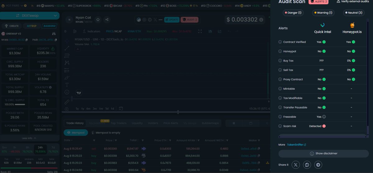The height and width of the screenshot is (173, 373).
Task: Select the Fibonacci lines drawing tool
Action: tap(67, 56)
